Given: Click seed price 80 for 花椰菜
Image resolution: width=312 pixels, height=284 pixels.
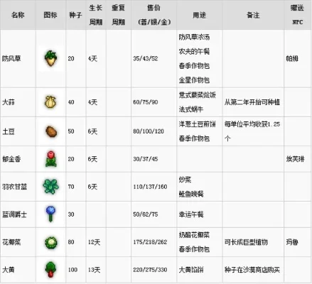Looking at the screenshot, I should pyautogui.click(x=71, y=242).
